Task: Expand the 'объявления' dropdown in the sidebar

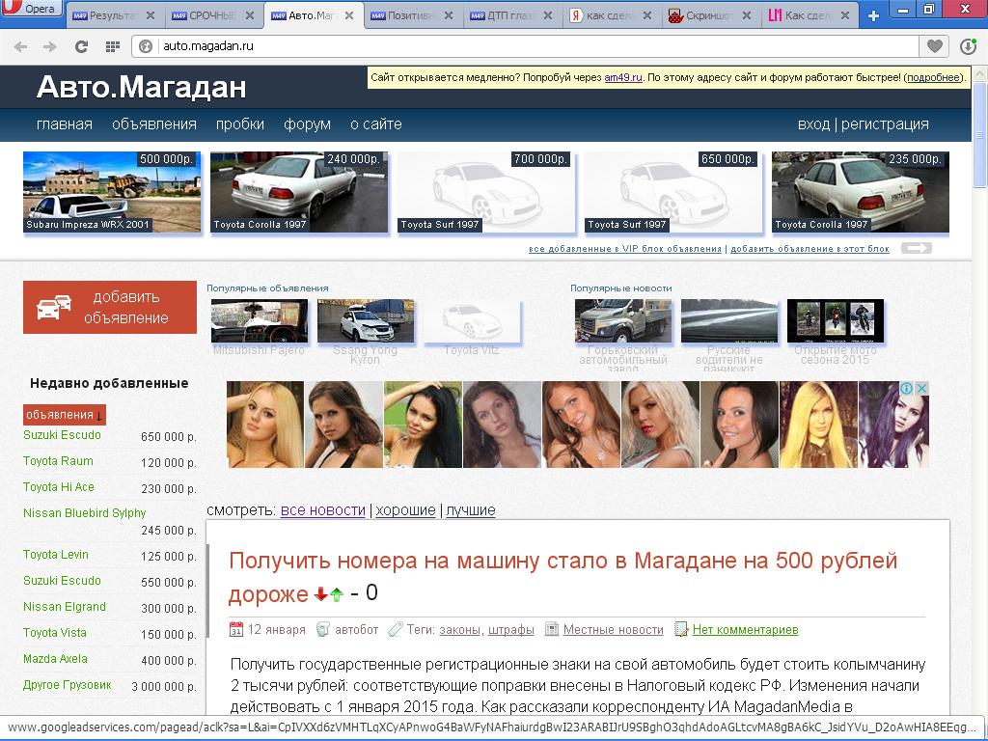Action: tap(64, 415)
